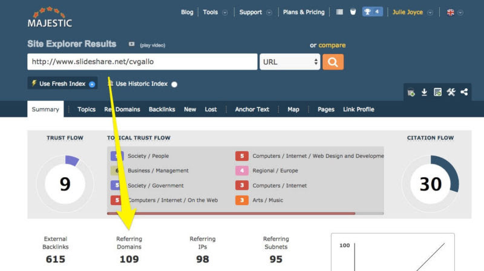Switch to the Ref Domains tab
Screen dimensions: 484x271
[122, 109]
